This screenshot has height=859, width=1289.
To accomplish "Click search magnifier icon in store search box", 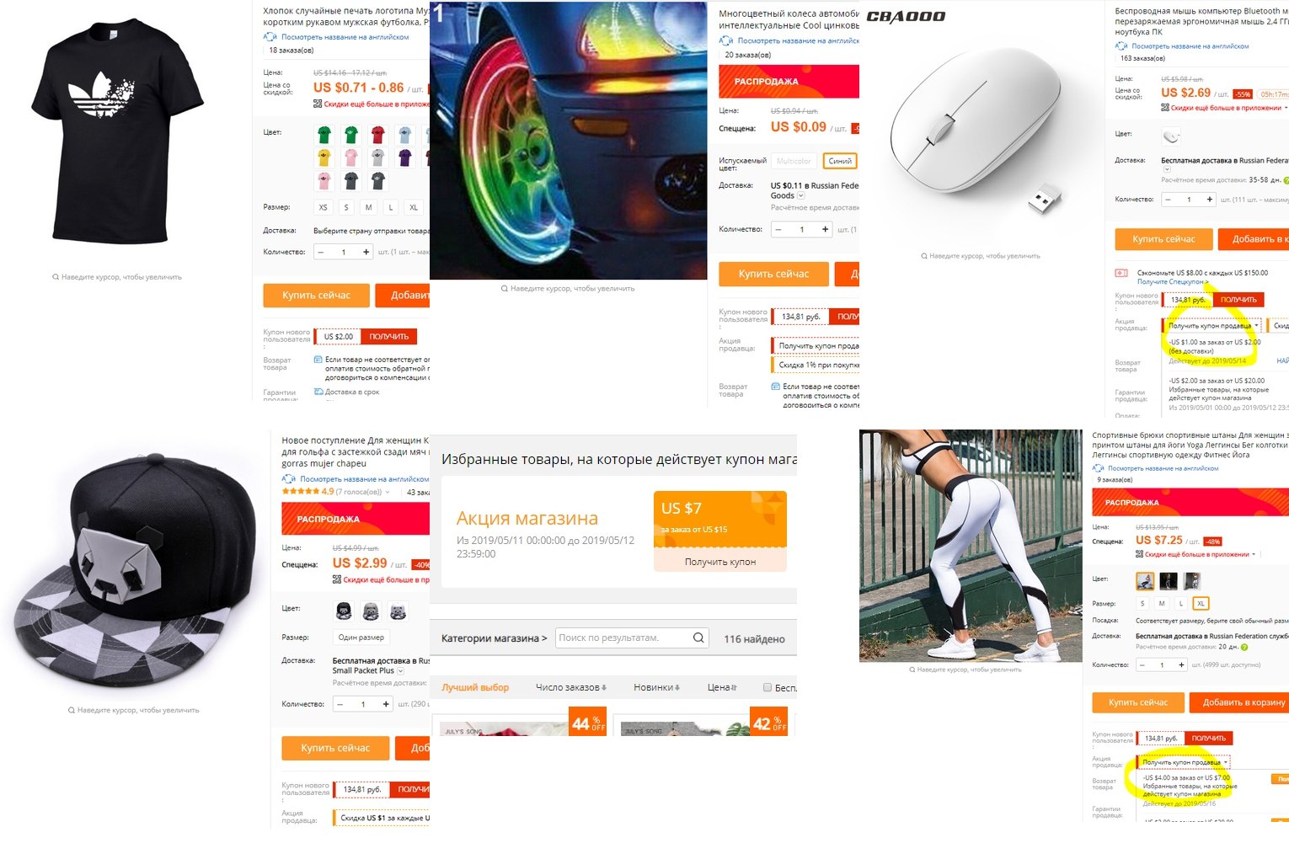I will (698, 638).
